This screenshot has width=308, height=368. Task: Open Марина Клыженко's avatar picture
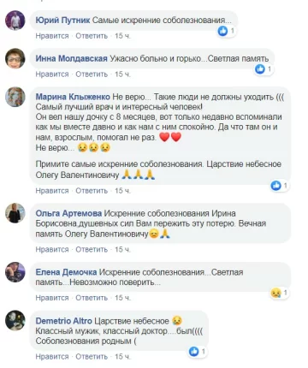(15, 97)
